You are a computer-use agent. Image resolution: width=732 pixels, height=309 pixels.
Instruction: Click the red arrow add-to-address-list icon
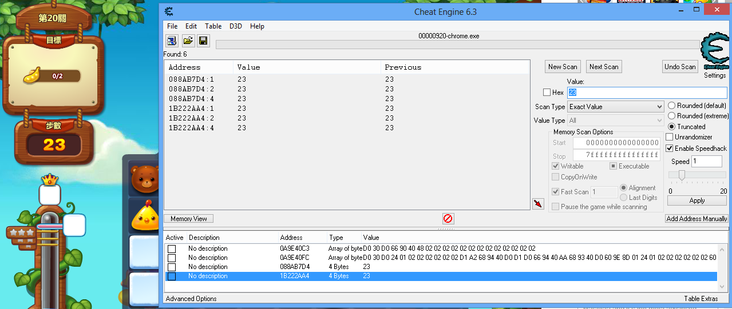click(x=538, y=204)
